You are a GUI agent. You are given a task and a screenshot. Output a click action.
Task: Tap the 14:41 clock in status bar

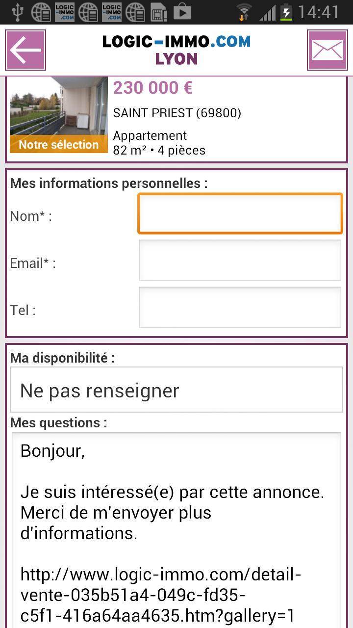point(319,12)
